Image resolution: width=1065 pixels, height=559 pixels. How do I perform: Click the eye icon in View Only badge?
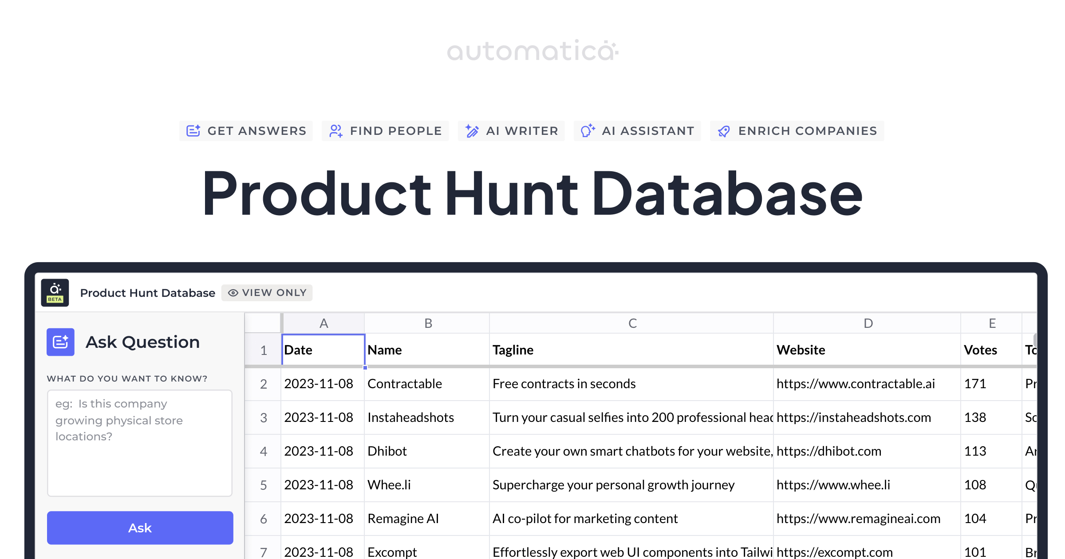[233, 293]
